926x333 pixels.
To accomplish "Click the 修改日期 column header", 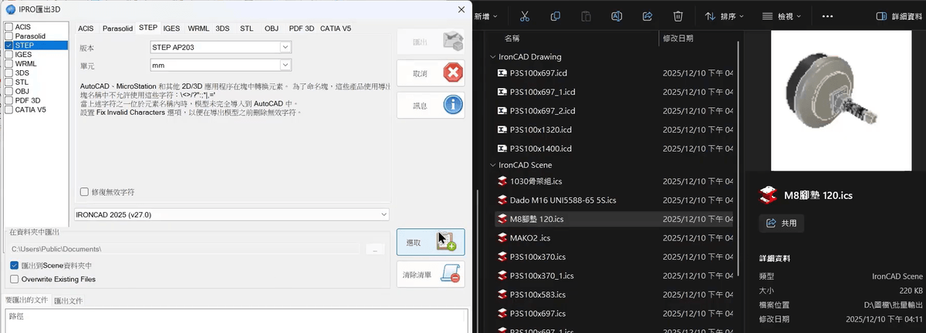I will coord(678,38).
